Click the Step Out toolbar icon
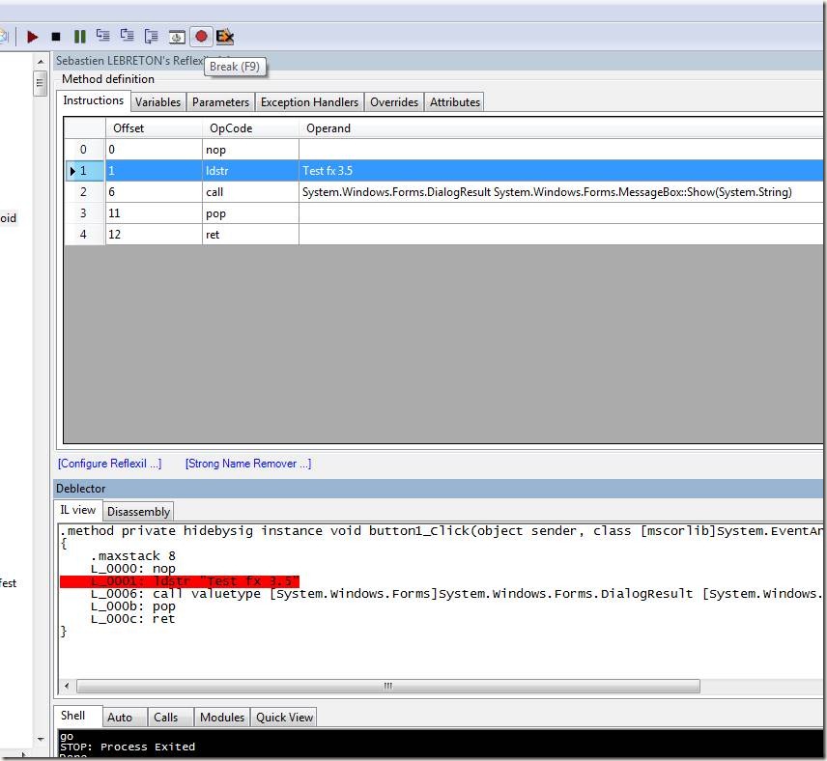 pyautogui.click(x=152, y=37)
